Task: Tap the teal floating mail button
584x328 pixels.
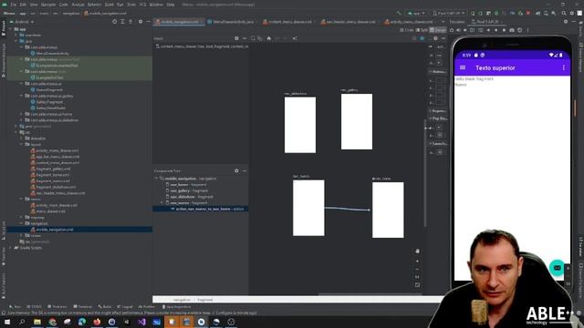Action: coord(557,268)
